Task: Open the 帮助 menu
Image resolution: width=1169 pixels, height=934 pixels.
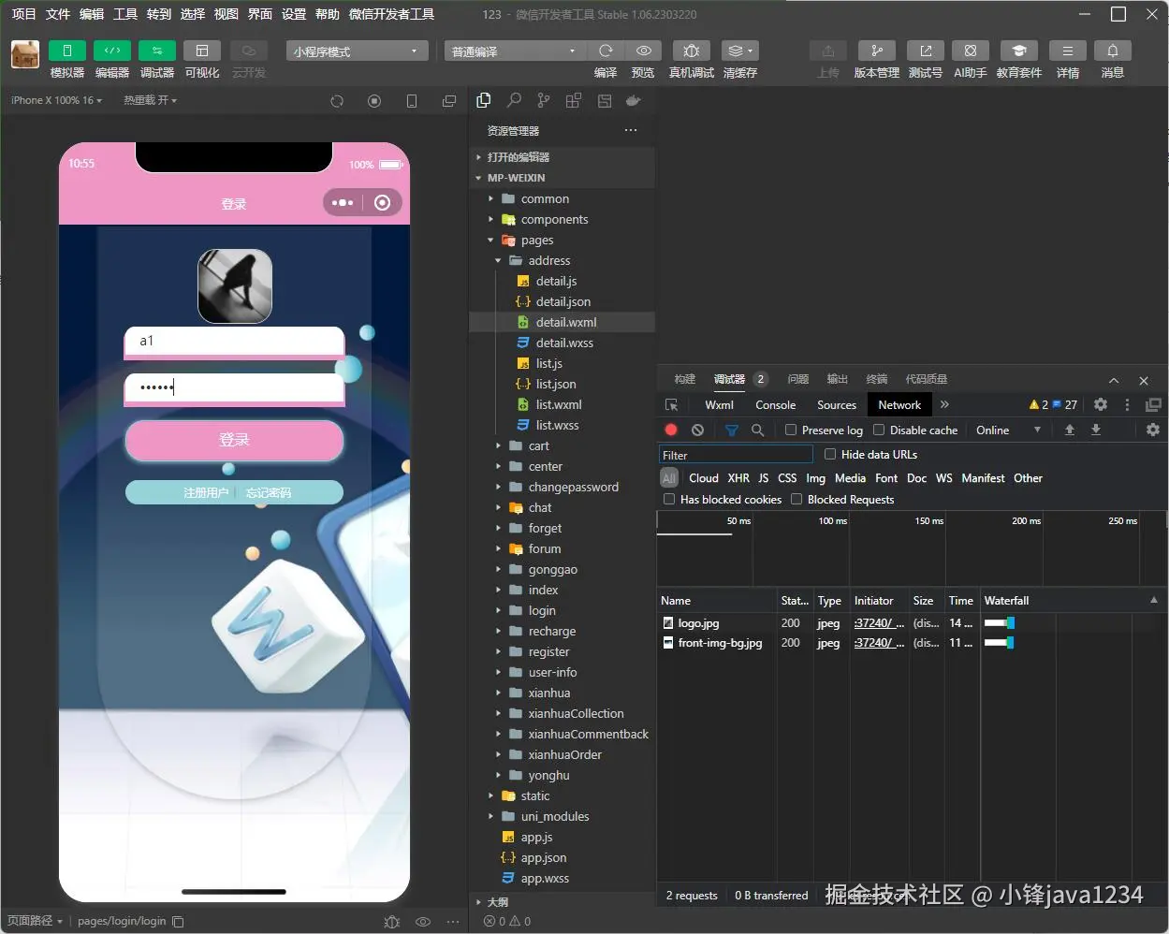Action: click(x=328, y=14)
